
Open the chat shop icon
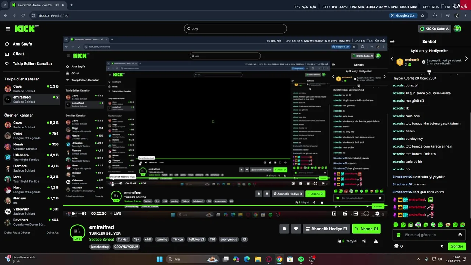point(396,246)
